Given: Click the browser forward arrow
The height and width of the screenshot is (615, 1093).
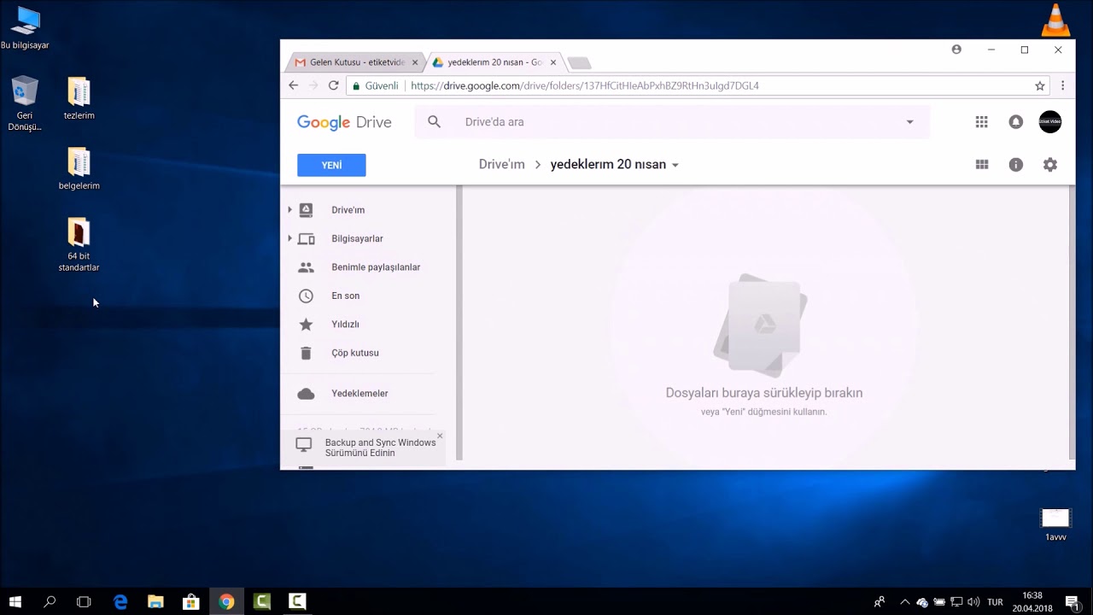Looking at the screenshot, I should [313, 85].
